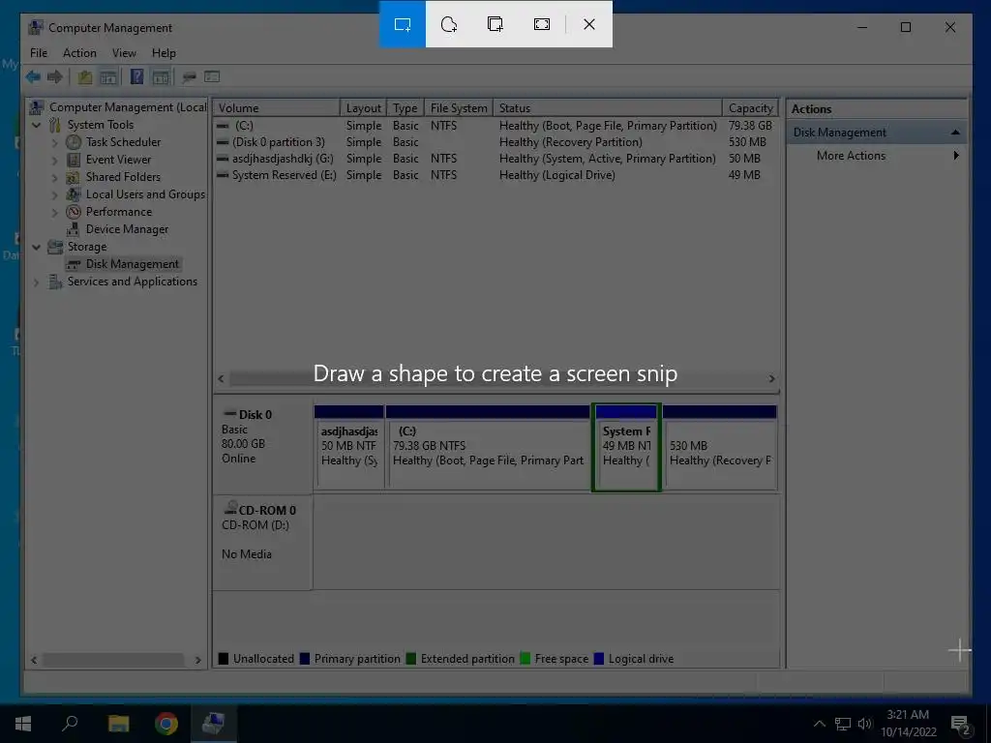Click the Back arrow toolbar icon
The height and width of the screenshot is (743, 991).
pyautogui.click(x=33, y=77)
